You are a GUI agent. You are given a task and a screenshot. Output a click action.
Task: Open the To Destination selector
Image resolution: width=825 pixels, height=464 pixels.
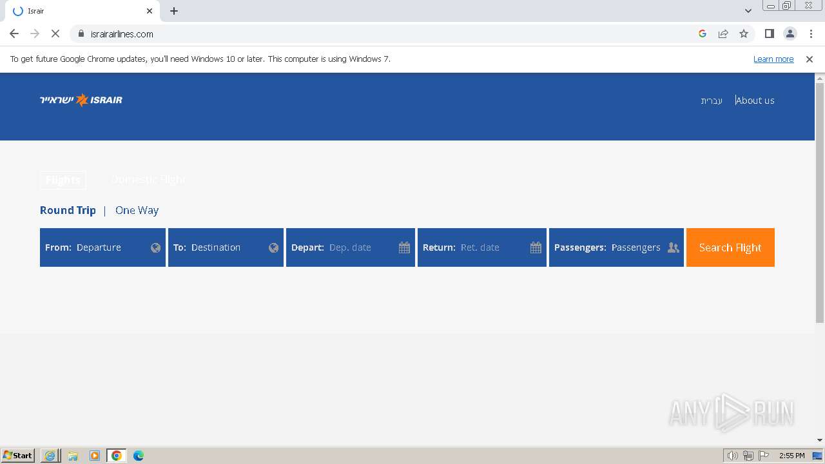pos(226,247)
